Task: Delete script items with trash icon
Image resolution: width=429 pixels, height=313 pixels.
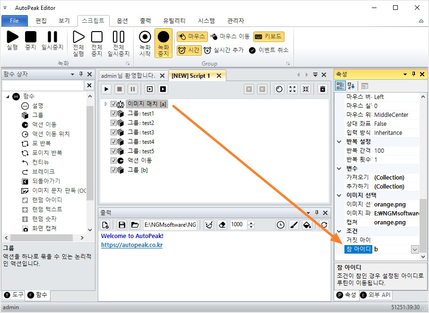Action: [x=323, y=89]
